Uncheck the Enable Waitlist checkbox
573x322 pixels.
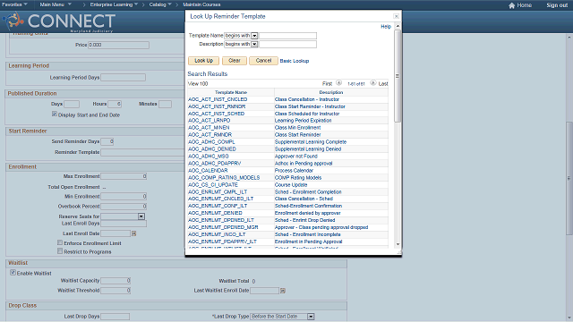point(13,272)
